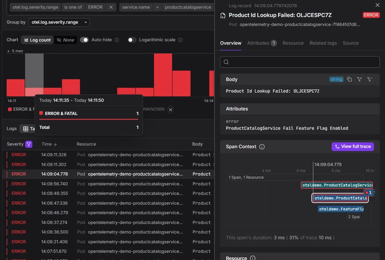Open log row at 14:08:46.279
The image size is (385, 260).
[108, 213]
